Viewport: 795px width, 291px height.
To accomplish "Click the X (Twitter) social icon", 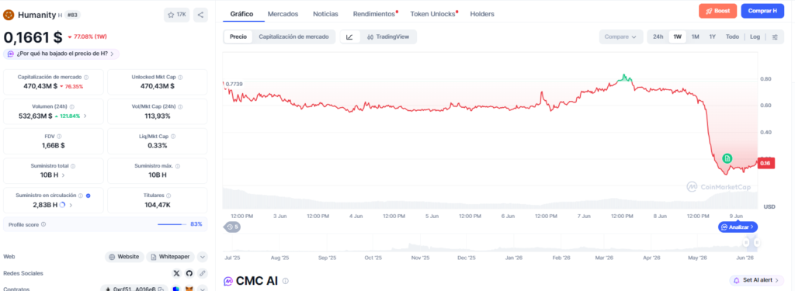I will (176, 273).
